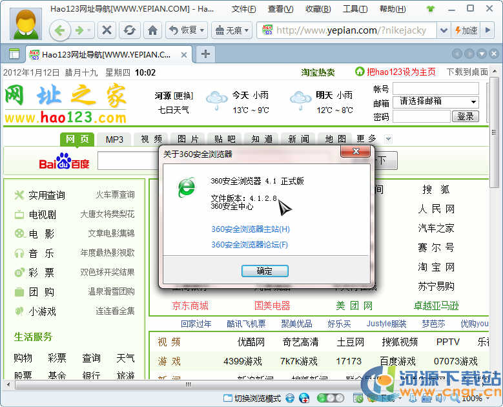
Task: Close the 关于360安全浏览器 dialog
Action: click(x=356, y=151)
